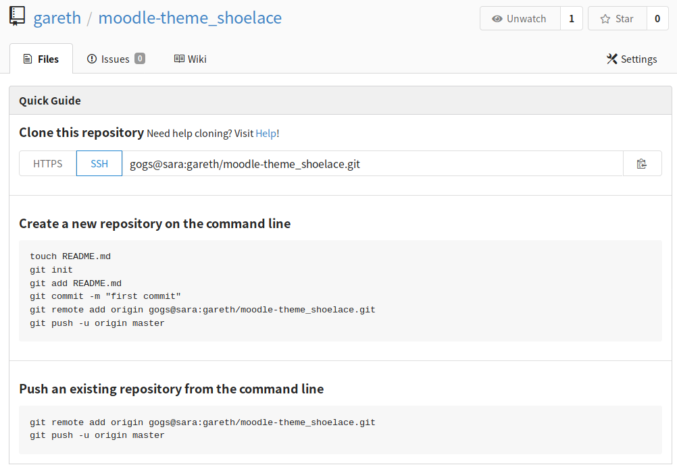677x469 pixels.
Task: Click the git remote add origin code block
Action: point(341,429)
